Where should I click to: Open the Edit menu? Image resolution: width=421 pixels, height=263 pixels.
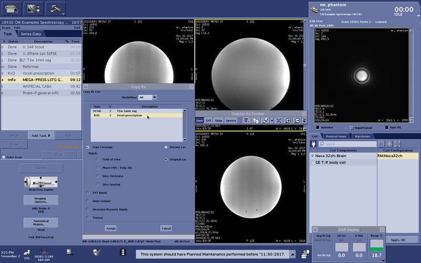pyautogui.click(x=17, y=27)
